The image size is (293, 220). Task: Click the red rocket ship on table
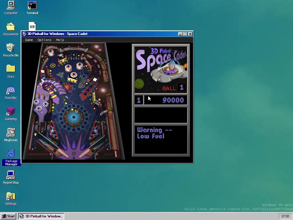tap(88, 92)
